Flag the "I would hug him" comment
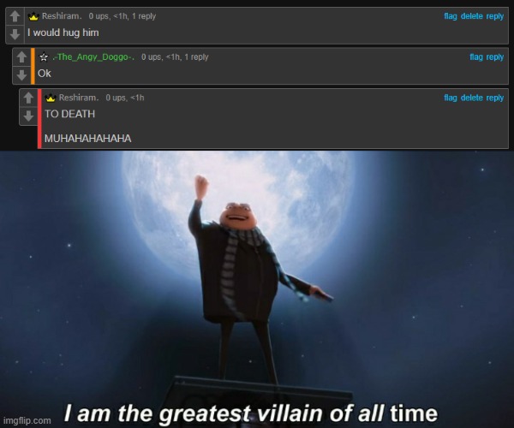Image resolution: width=514 pixels, height=428 pixels. pyautogui.click(x=451, y=16)
